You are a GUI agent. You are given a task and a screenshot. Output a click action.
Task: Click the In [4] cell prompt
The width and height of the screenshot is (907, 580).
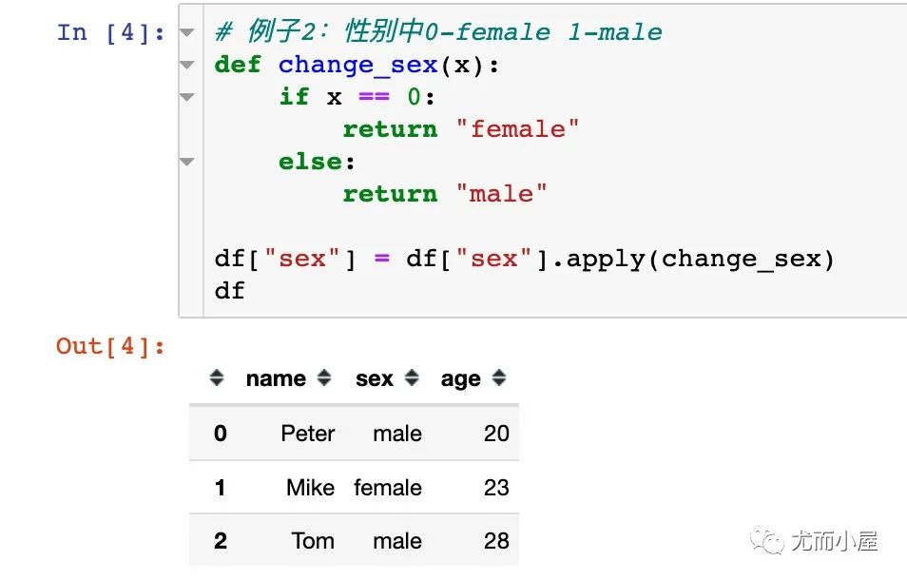[x=110, y=32]
